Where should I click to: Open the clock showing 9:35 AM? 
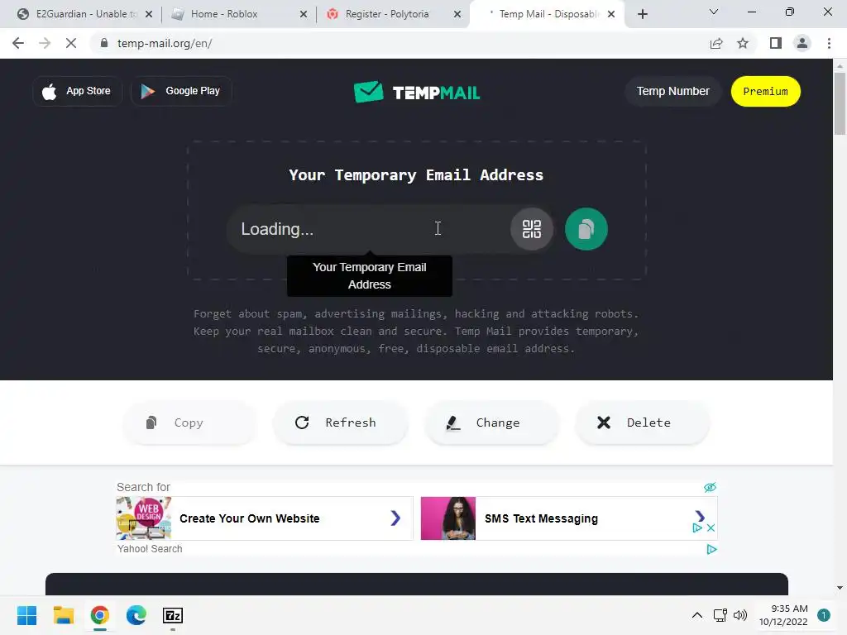[x=783, y=615]
